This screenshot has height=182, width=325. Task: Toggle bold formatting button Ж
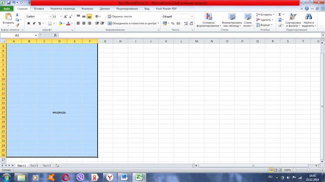tap(28, 23)
